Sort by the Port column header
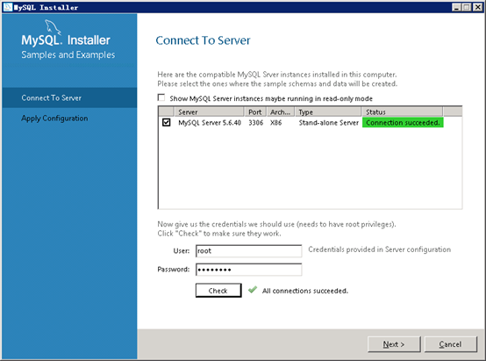The width and height of the screenshot is (486, 361). (255, 112)
